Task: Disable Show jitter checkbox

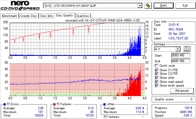Action: tap(156, 78)
